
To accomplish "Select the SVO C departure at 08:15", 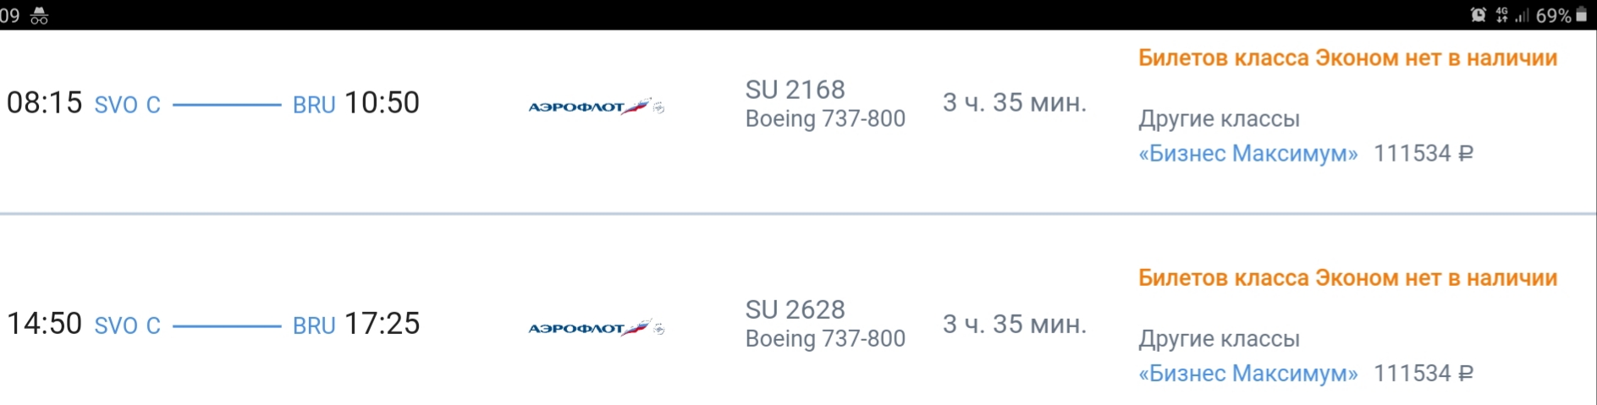I will pyautogui.click(x=127, y=105).
